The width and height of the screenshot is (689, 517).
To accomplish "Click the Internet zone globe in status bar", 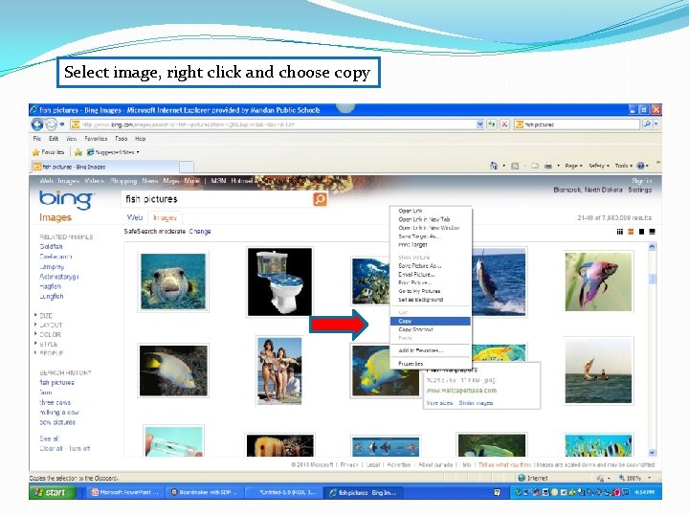I will point(522,478).
